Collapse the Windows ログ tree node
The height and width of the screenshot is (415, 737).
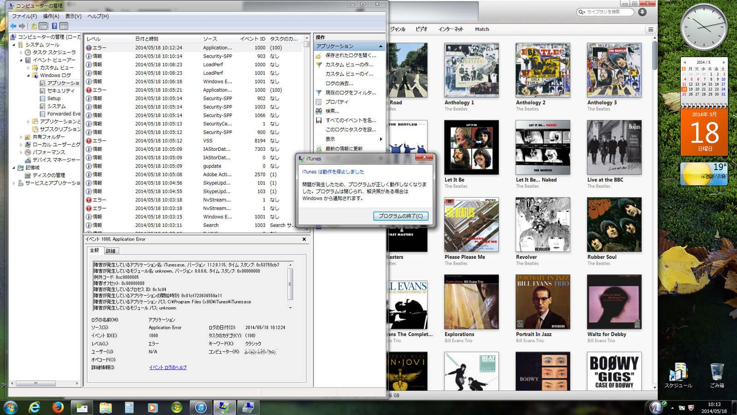click(28, 75)
